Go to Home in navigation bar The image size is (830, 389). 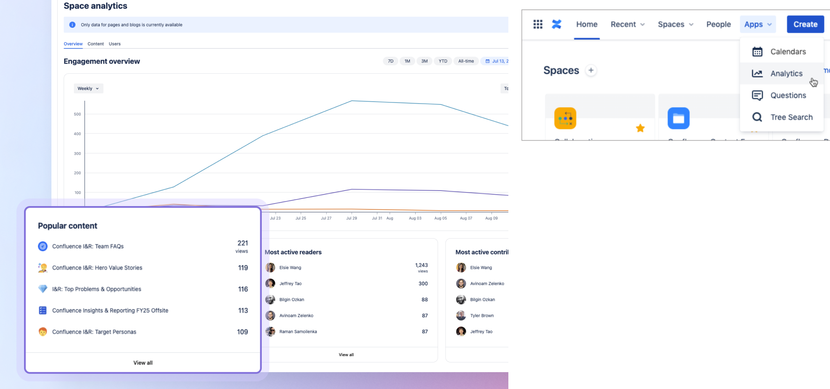pos(587,24)
